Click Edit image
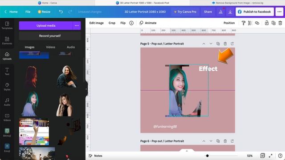Viewport: 285px width, 160px height. [x=96, y=23]
